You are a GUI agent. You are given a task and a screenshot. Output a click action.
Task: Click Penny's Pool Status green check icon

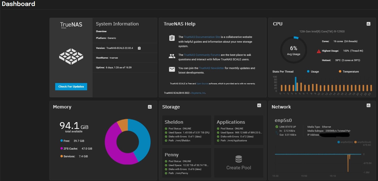166,161
